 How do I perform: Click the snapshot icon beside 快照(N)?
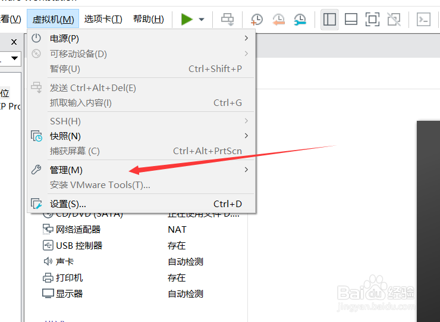tap(36, 136)
